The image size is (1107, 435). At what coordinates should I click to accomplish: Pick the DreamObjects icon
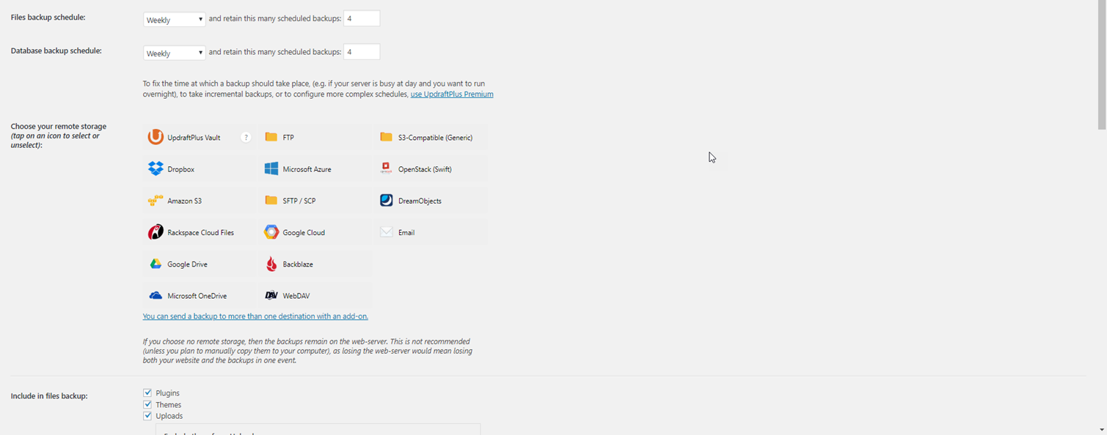387,201
